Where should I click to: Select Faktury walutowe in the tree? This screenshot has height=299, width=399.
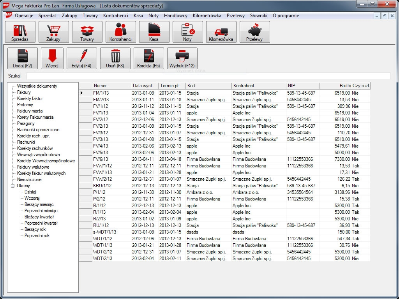coord(33,167)
